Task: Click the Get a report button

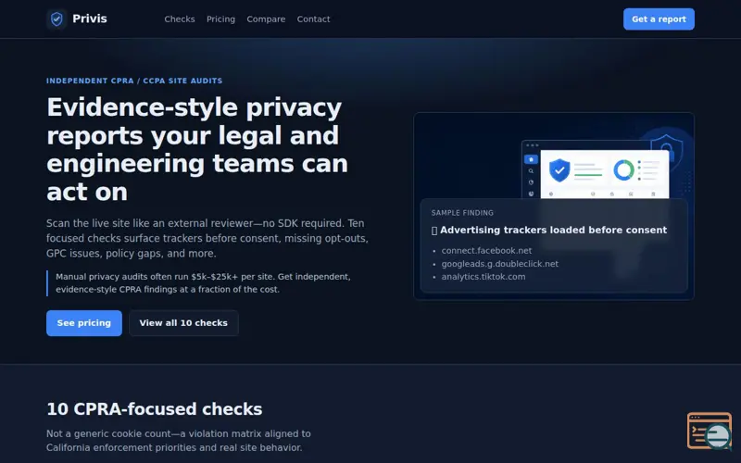Action: point(659,19)
